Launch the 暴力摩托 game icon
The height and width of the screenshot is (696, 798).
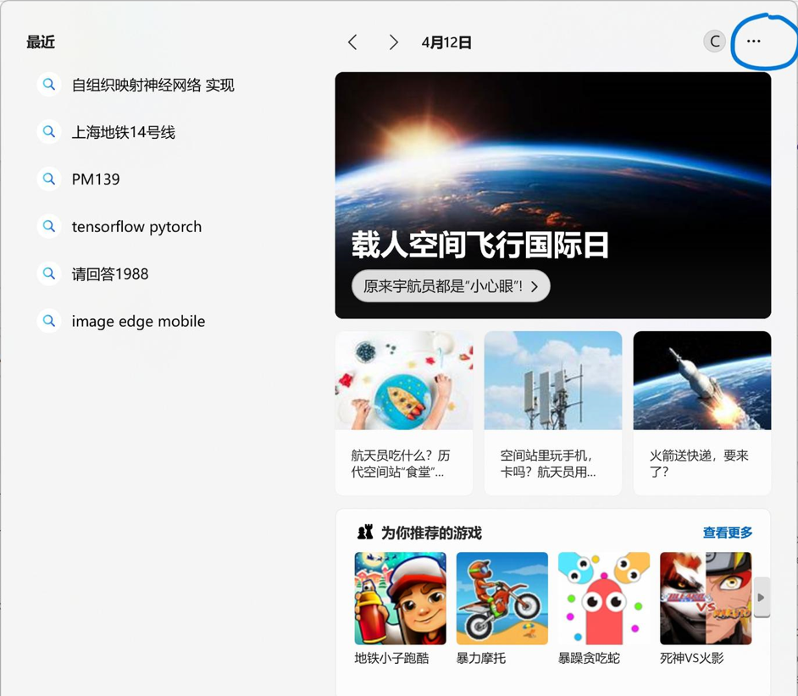pyautogui.click(x=502, y=599)
